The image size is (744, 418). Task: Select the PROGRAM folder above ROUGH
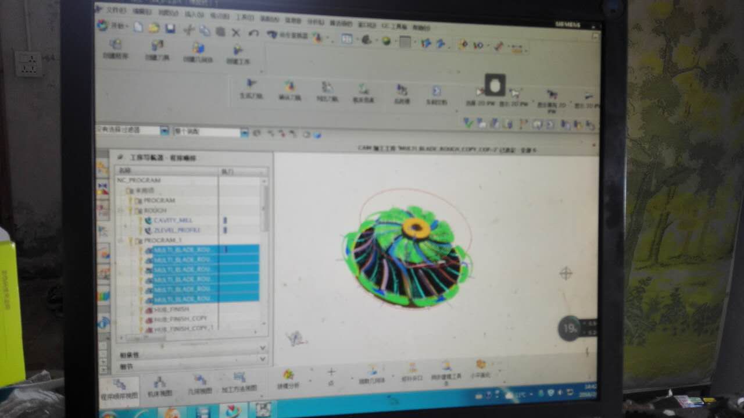point(159,200)
